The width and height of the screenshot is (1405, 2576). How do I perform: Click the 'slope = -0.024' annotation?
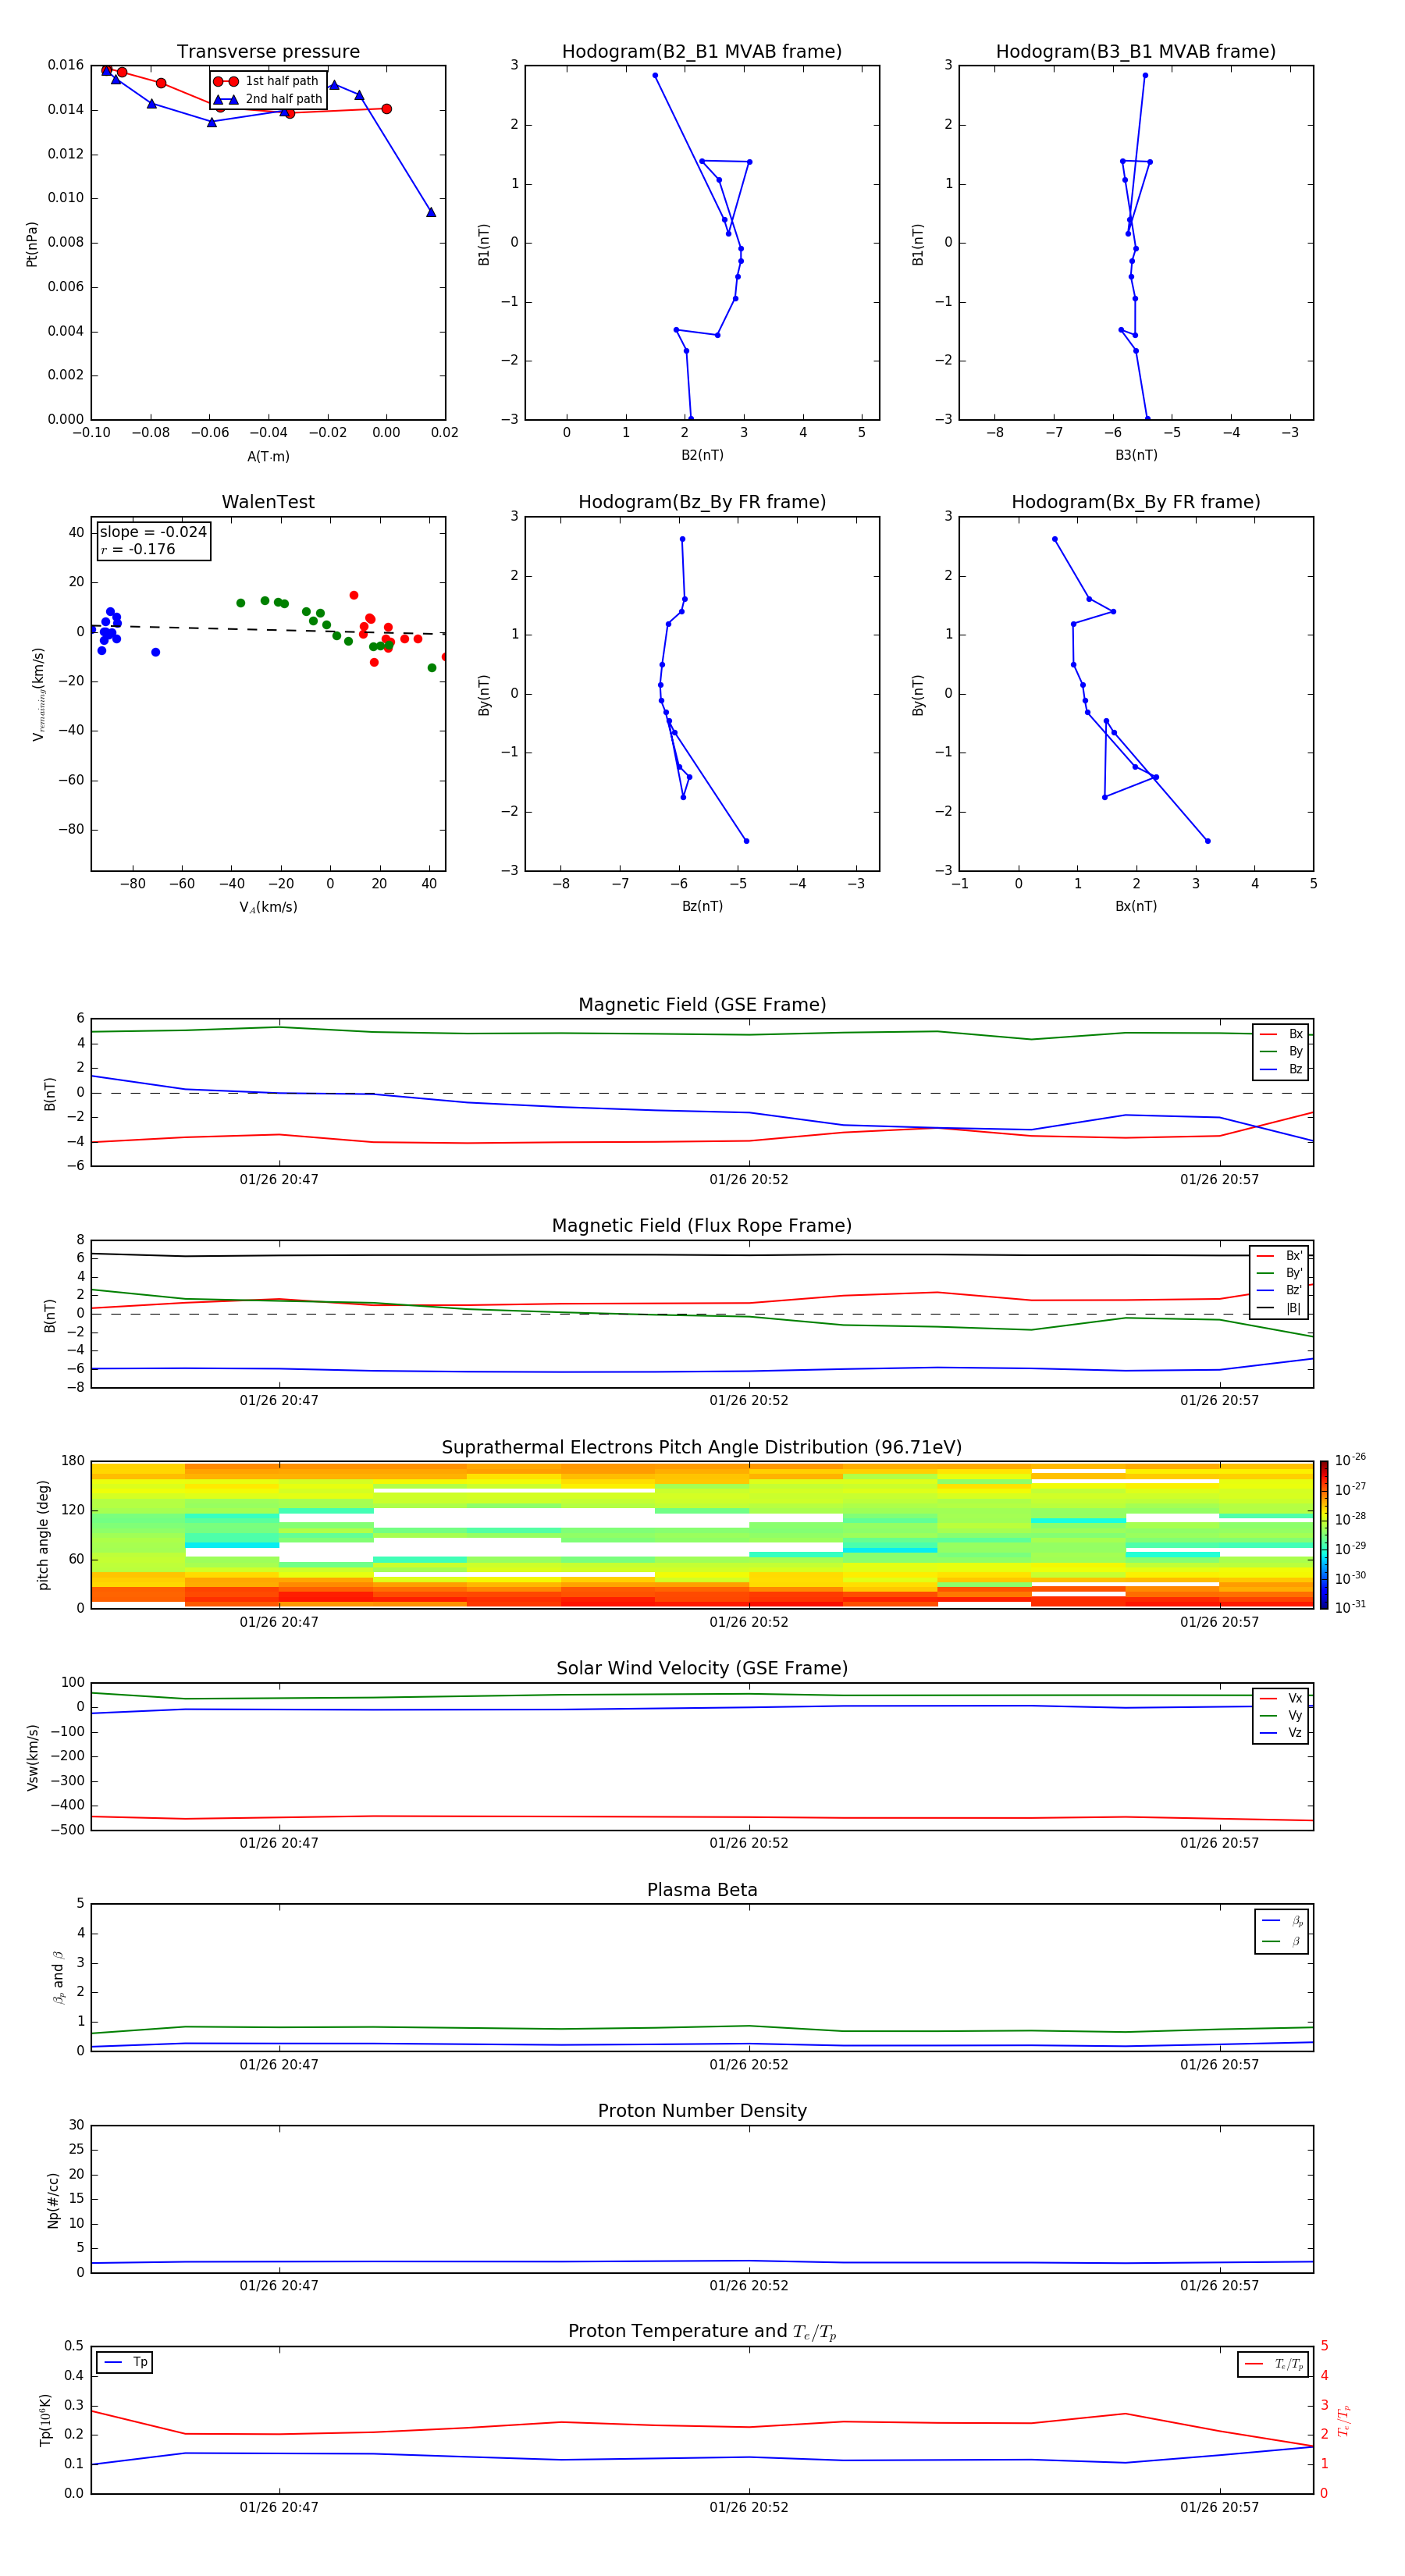(153, 532)
